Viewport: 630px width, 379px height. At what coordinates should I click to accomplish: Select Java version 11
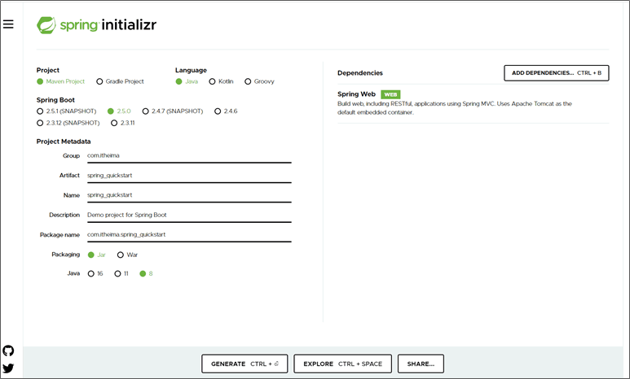tap(117, 273)
